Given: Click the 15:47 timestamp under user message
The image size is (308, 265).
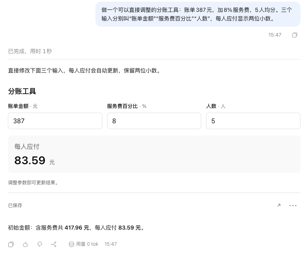Looking at the screenshot, I should (275, 35).
